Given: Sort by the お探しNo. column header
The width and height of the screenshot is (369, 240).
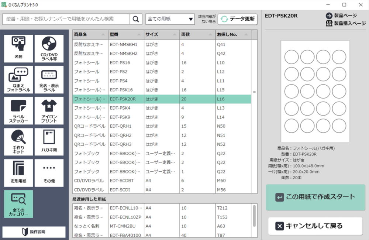Looking at the screenshot, I should (x=233, y=34).
